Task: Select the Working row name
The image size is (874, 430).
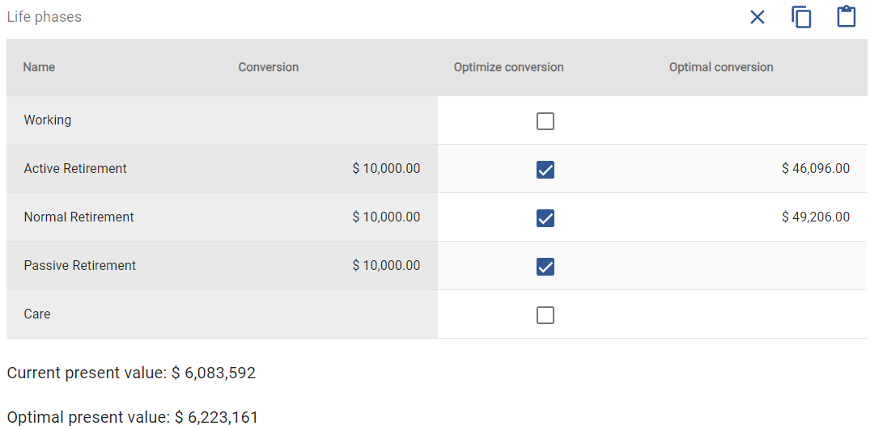Action: point(48,120)
